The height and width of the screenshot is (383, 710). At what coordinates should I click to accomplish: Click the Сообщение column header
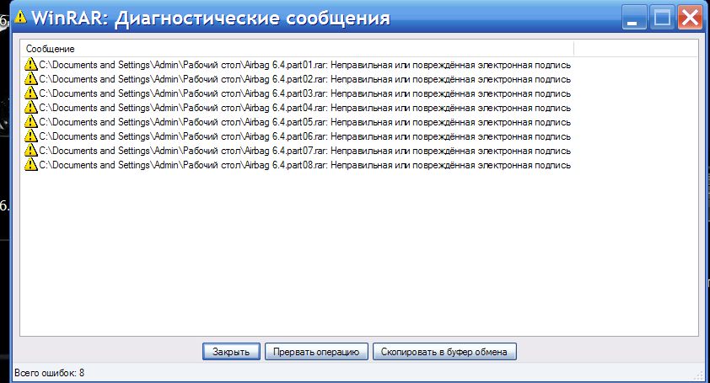297,48
